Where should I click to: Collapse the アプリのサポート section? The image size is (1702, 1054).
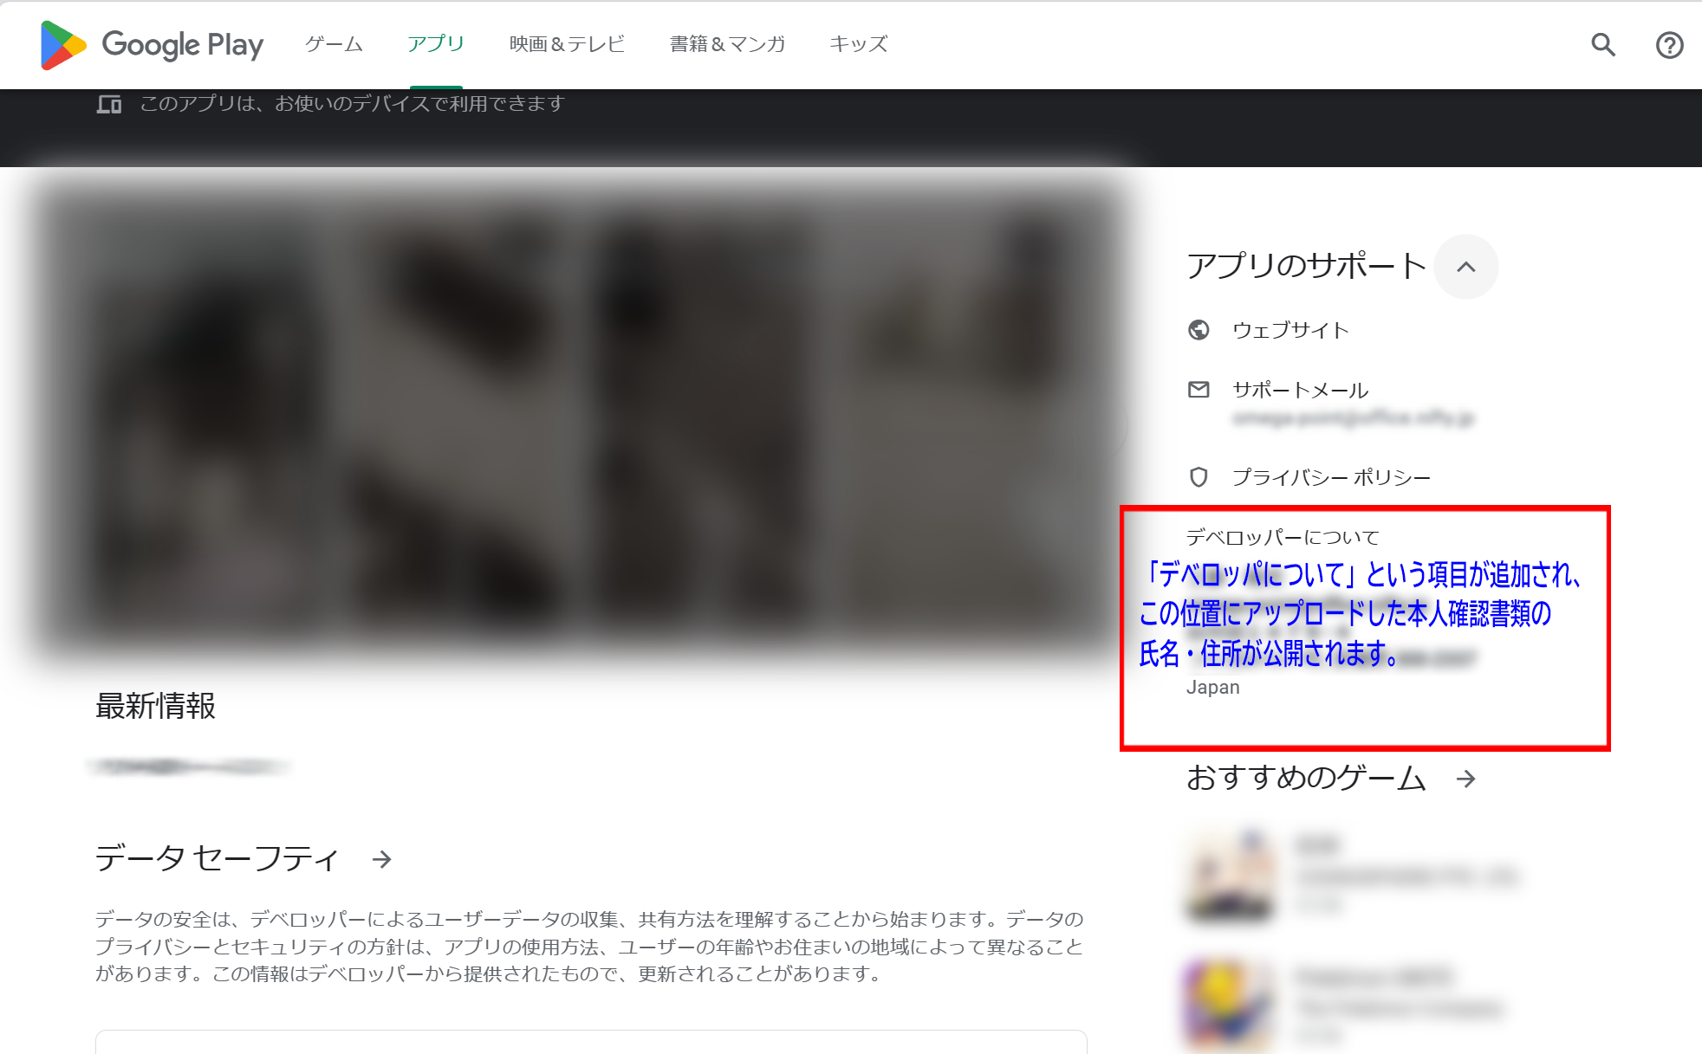[x=1466, y=267]
